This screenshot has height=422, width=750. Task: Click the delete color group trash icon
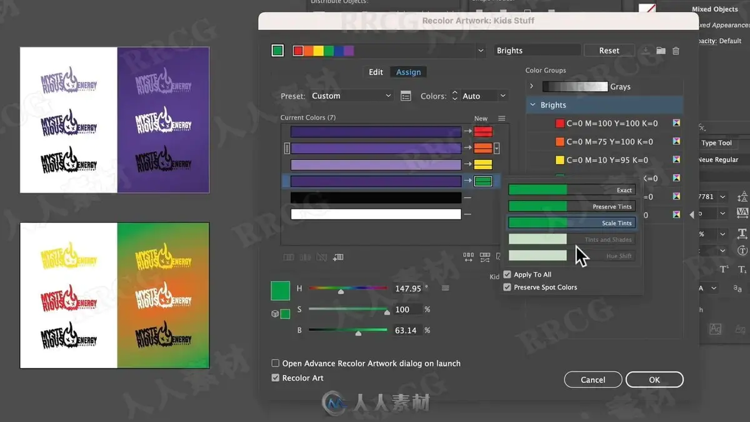pyautogui.click(x=676, y=51)
